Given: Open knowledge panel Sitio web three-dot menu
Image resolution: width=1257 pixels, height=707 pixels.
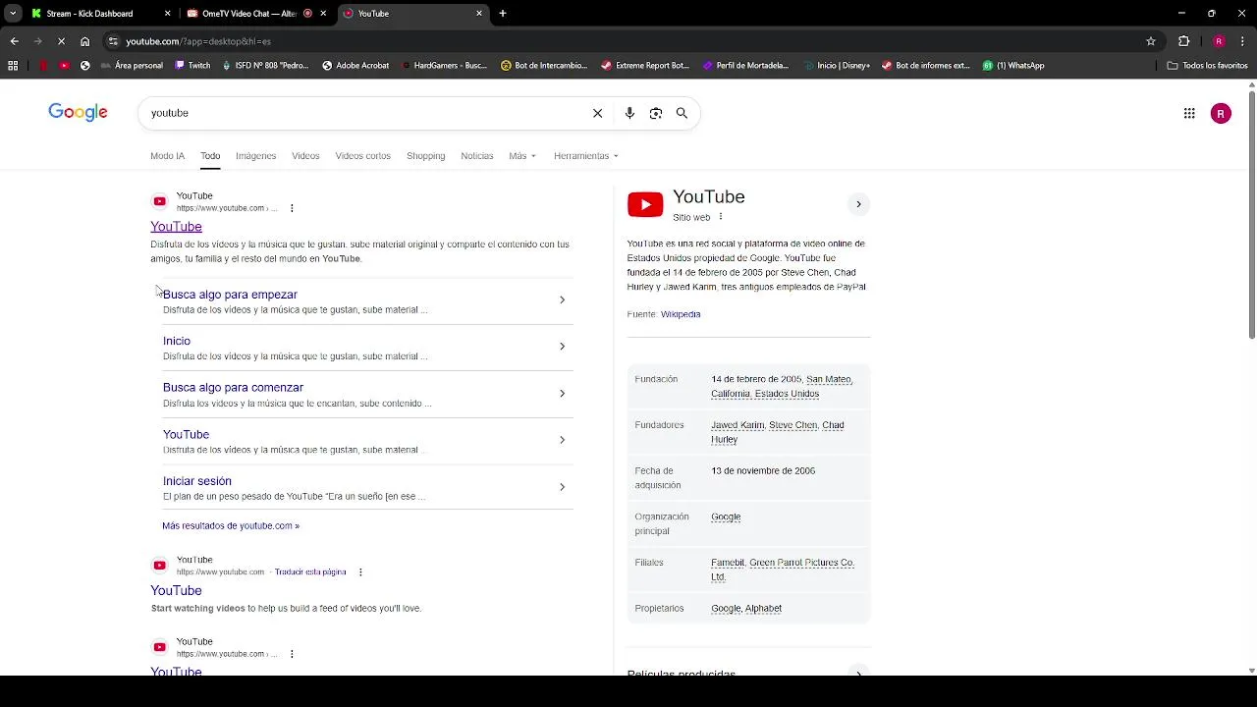Looking at the screenshot, I should click(x=721, y=217).
